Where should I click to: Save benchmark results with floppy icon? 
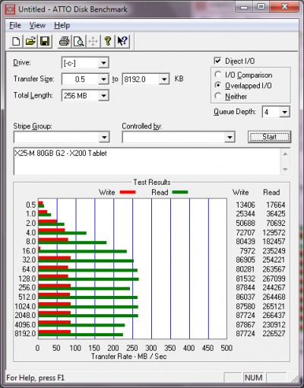tap(45, 41)
